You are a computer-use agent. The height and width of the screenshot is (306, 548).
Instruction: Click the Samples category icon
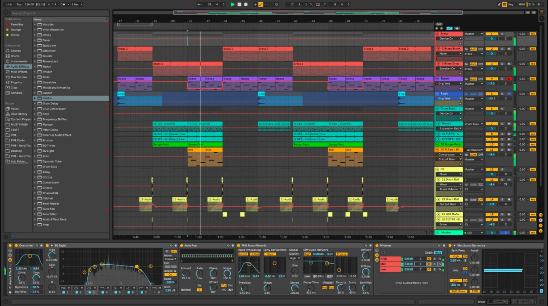[x=7, y=93]
